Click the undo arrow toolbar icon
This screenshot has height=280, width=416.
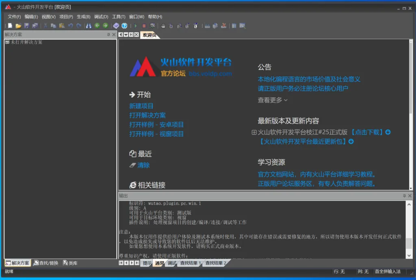[70, 26]
